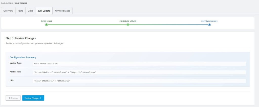The height and width of the screenshot is (107, 259).
Task: Click the Anchor Text value field
Action: (x=139, y=72)
